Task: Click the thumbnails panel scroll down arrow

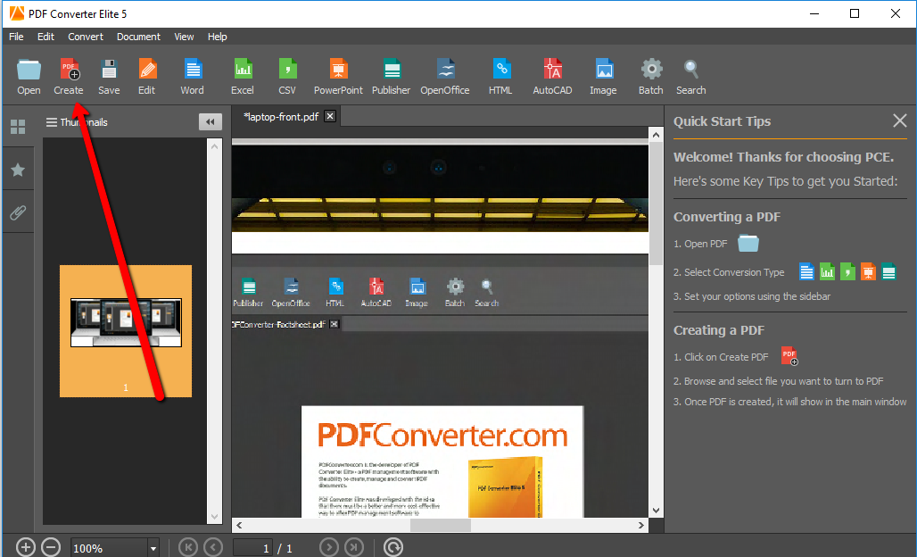Action: (215, 517)
